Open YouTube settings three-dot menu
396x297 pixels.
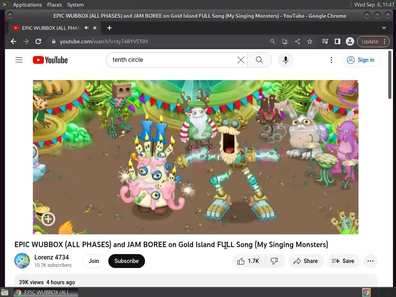pos(331,60)
